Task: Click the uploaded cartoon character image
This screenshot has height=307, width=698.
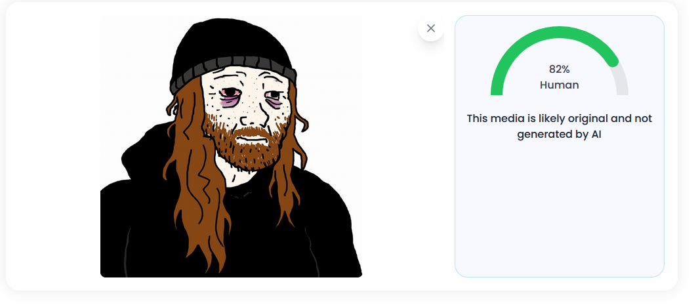Action: coord(231,146)
